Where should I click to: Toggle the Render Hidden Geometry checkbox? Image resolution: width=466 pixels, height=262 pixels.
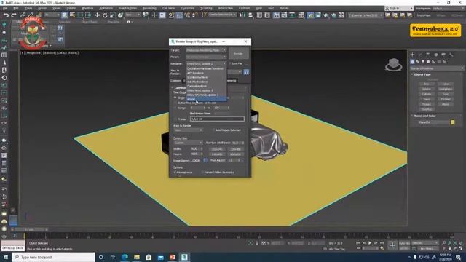pos(202,172)
